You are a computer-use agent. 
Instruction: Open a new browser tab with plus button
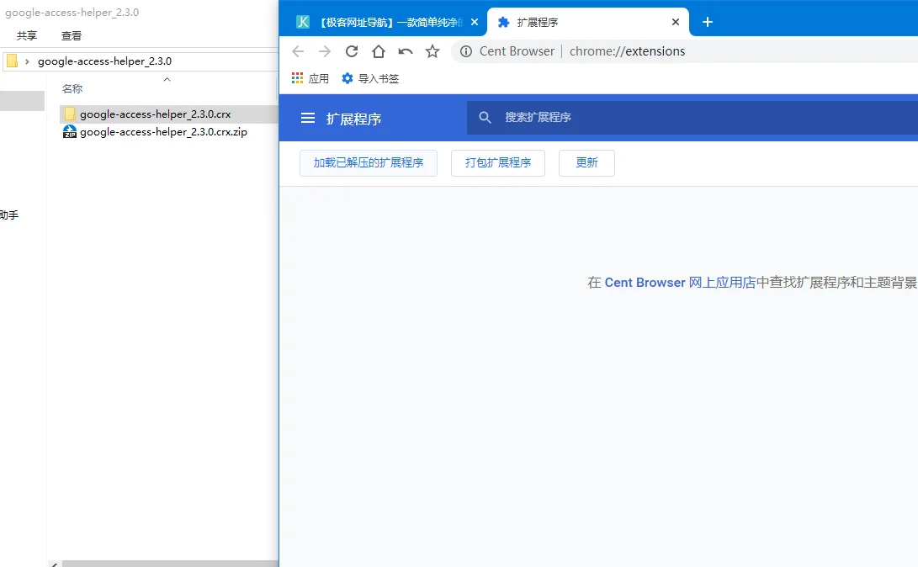point(708,22)
